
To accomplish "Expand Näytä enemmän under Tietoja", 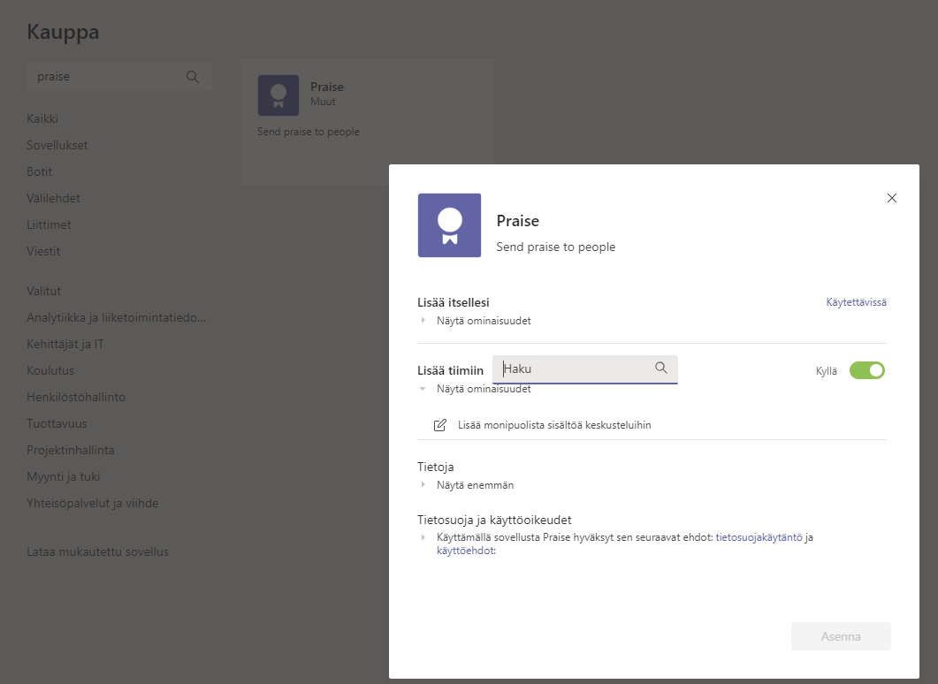I will (x=423, y=485).
